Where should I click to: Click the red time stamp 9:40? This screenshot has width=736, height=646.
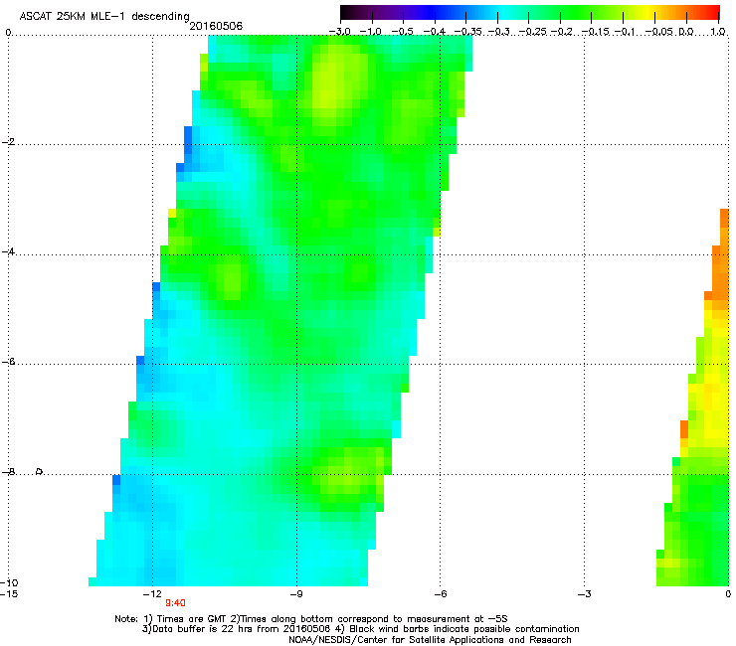tap(175, 603)
